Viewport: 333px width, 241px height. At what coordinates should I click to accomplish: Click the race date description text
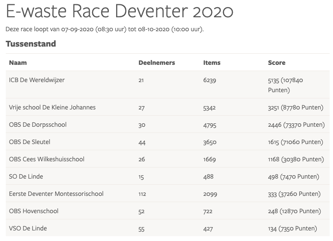click(105, 29)
